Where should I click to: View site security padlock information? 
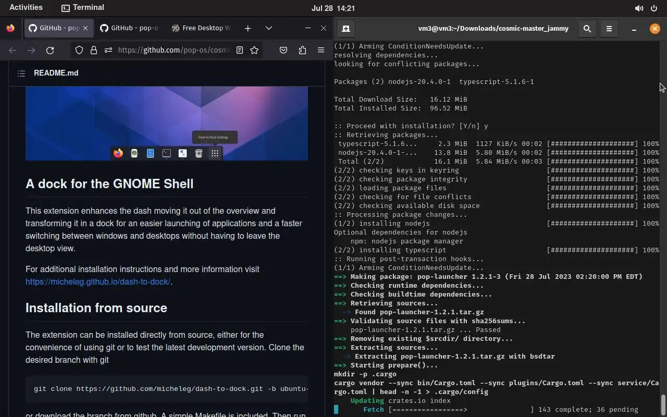tap(94, 50)
